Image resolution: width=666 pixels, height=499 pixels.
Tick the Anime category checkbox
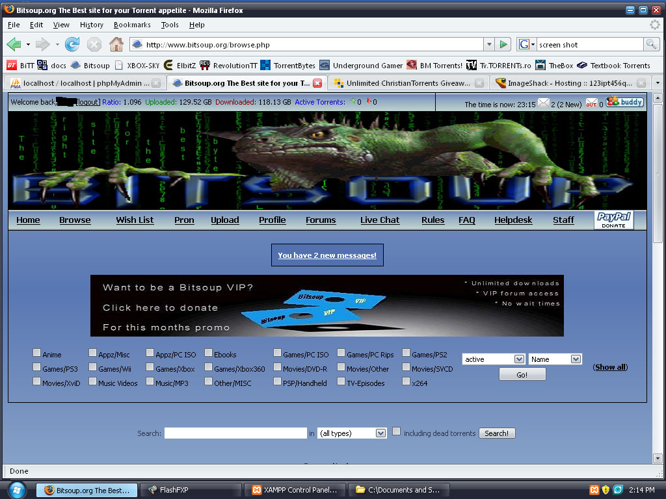(x=37, y=353)
